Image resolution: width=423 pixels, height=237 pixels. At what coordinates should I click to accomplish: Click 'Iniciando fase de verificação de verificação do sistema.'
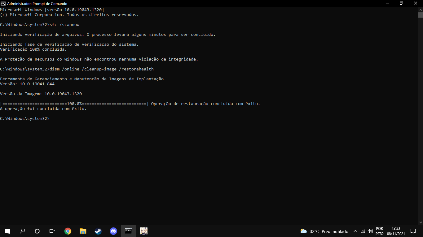click(69, 44)
